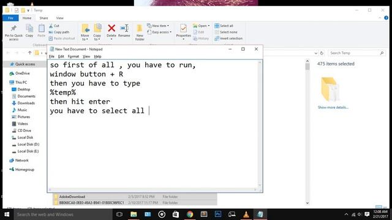Expand the address bar history dropdown

pyautogui.click(x=316, y=53)
